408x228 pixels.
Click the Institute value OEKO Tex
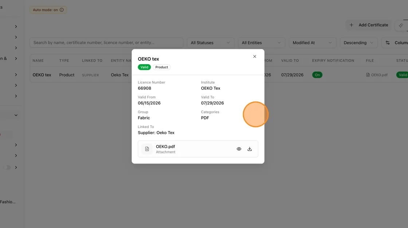[x=211, y=88]
